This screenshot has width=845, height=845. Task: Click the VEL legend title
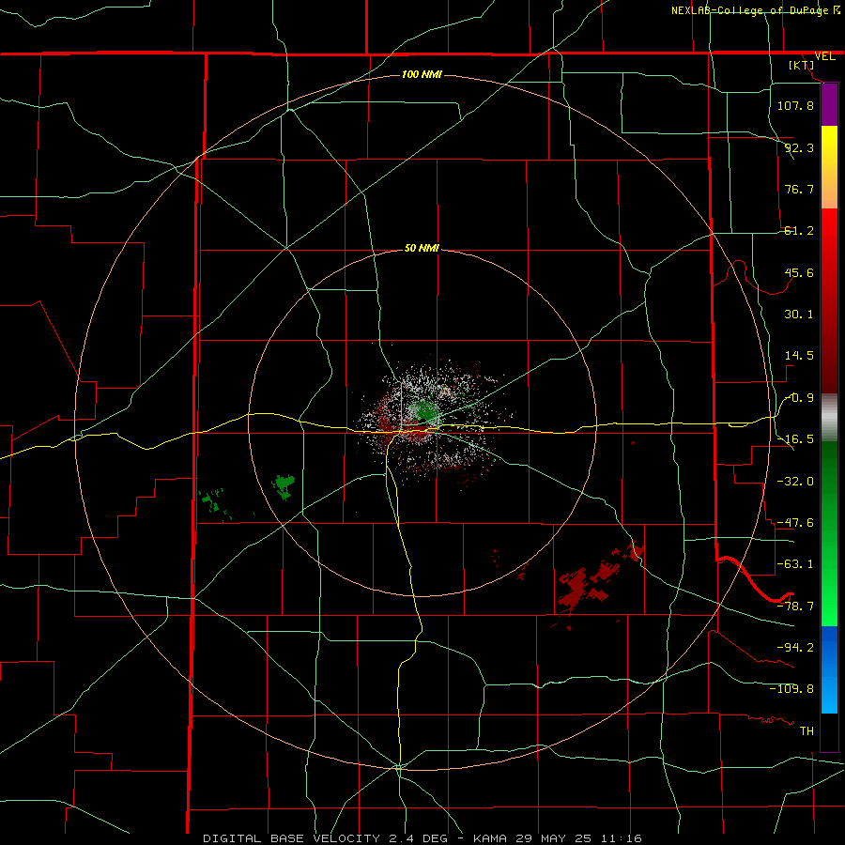tap(824, 56)
